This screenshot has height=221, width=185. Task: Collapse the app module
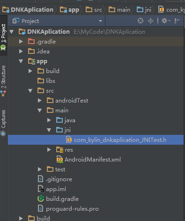pos(21,61)
